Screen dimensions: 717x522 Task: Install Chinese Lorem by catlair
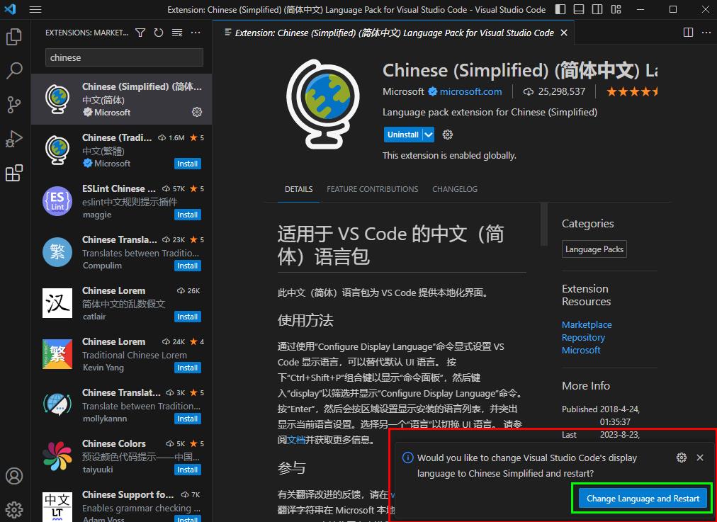(x=188, y=317)
